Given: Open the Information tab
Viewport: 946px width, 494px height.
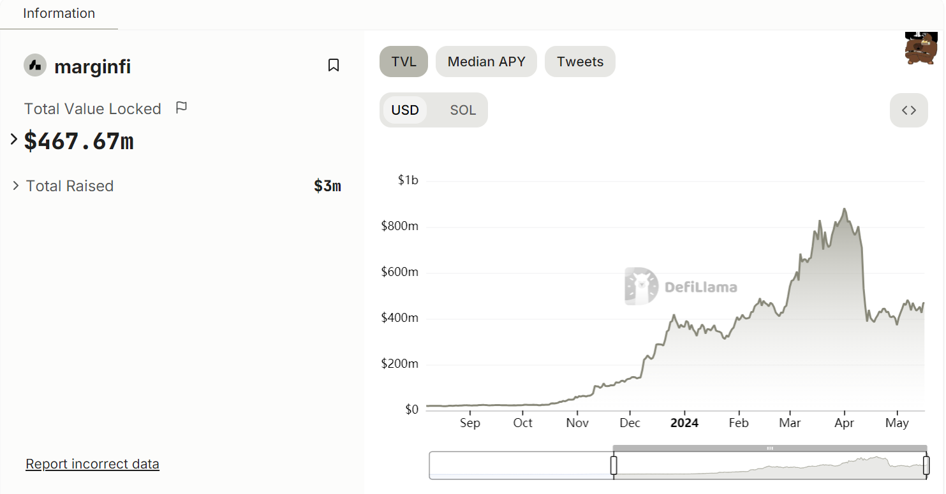Looking at the screenshot, I should tap(59, 13).
